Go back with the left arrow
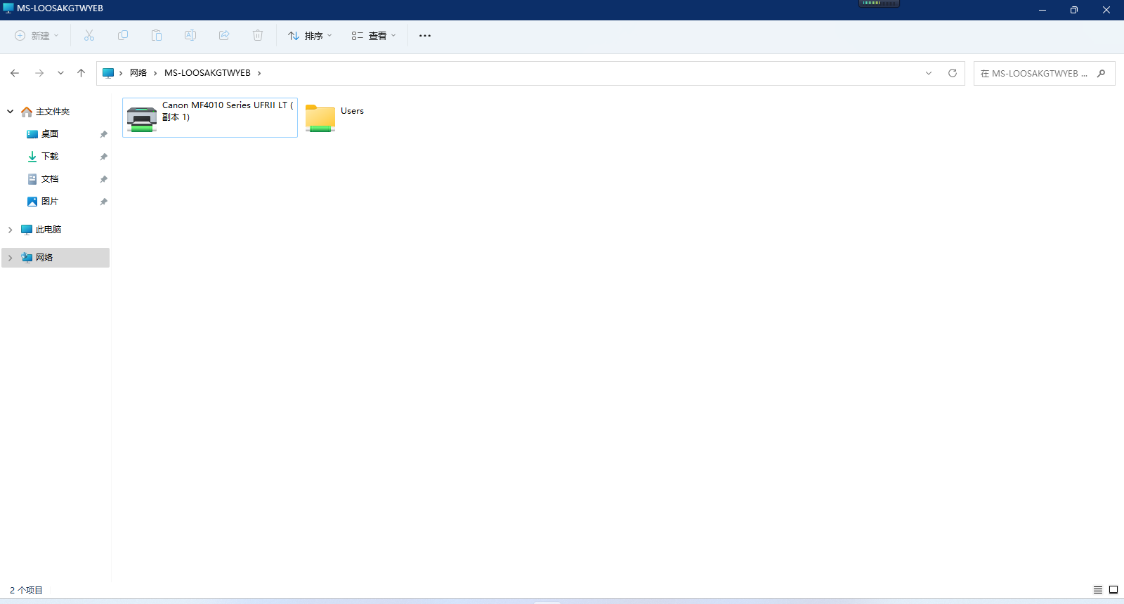Screen dimensions: 1124x604 15,73
